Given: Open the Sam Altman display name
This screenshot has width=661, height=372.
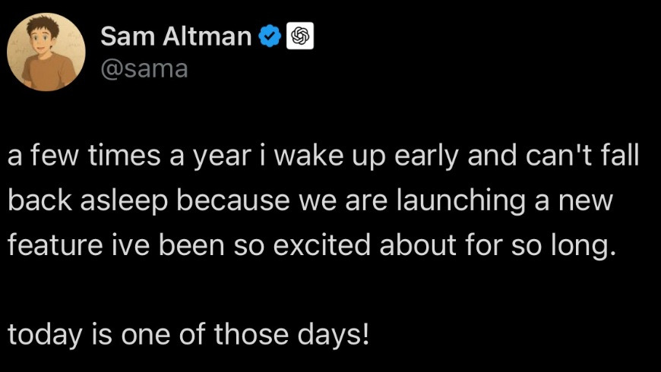Looking at the screenshot, I should (x=176, y=35).
